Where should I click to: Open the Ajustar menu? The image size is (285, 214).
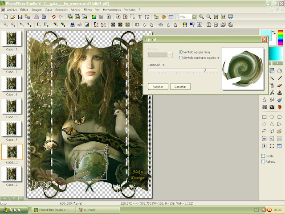click(75, 10)
